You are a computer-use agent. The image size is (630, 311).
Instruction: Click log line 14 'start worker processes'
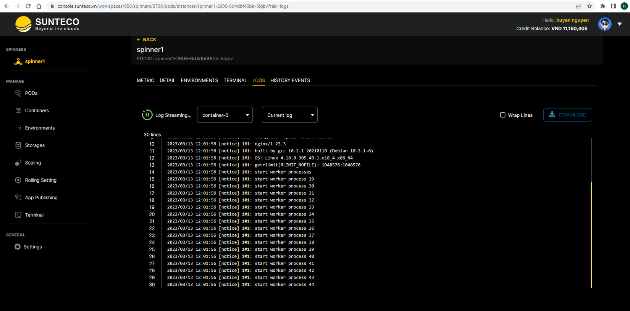[239, 172]
